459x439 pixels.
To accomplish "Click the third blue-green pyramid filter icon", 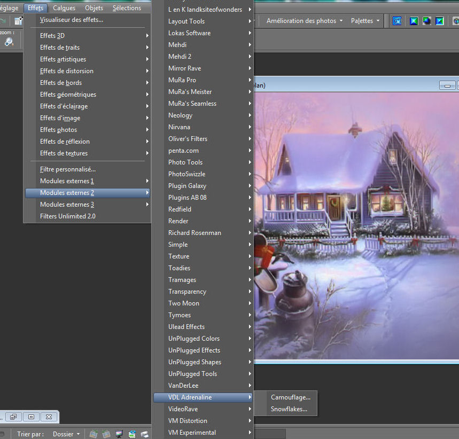I will [x=439, y=21].
